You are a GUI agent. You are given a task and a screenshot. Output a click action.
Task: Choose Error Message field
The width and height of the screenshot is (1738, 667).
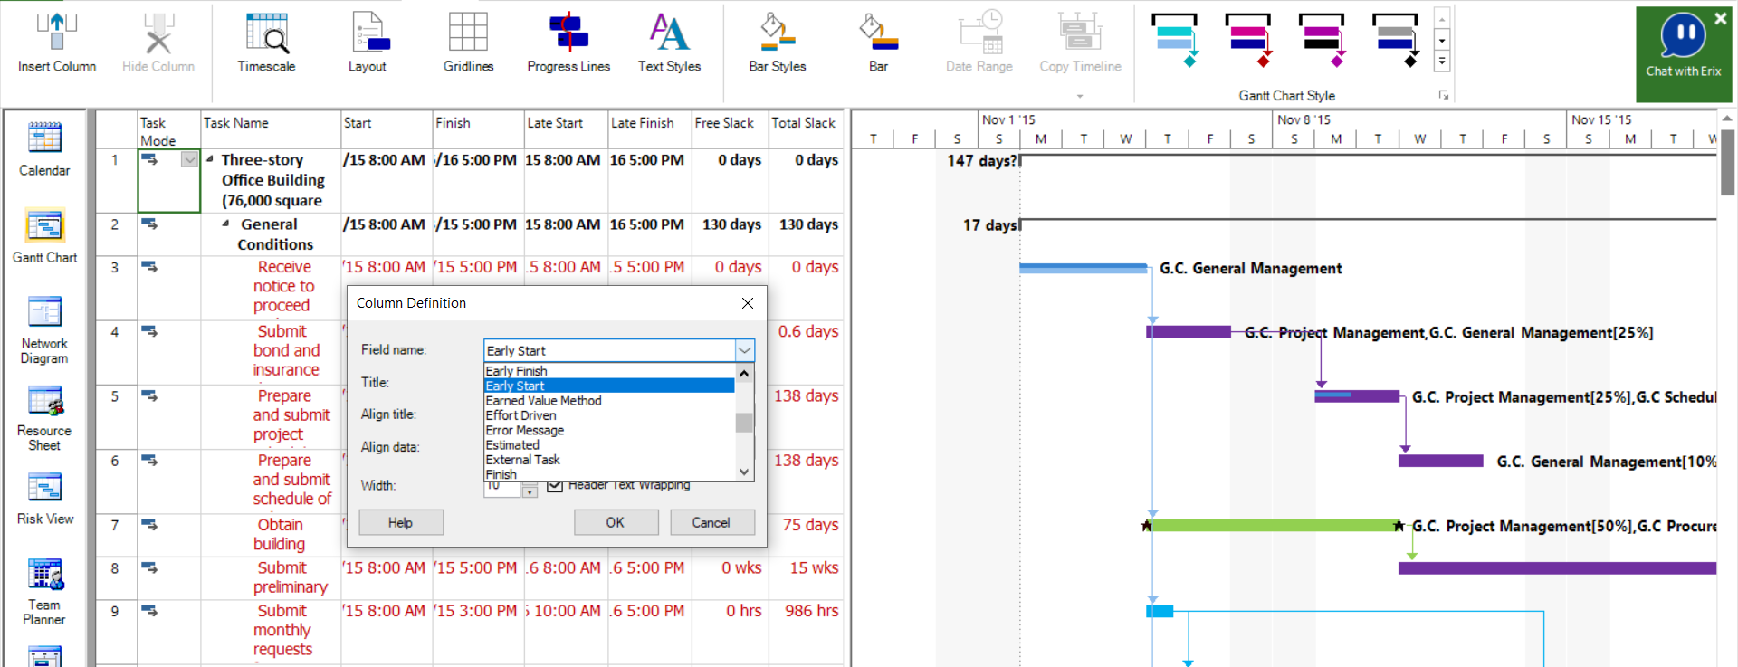tap(609, 430)
